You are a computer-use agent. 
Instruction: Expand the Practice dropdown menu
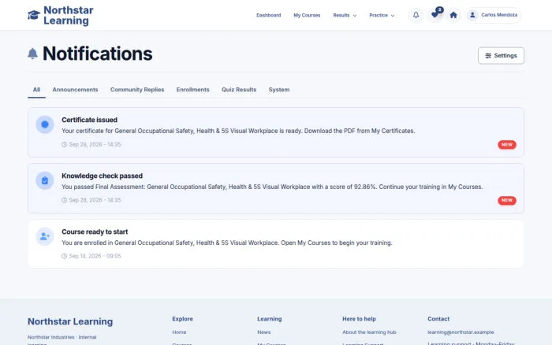pos(382,15)
